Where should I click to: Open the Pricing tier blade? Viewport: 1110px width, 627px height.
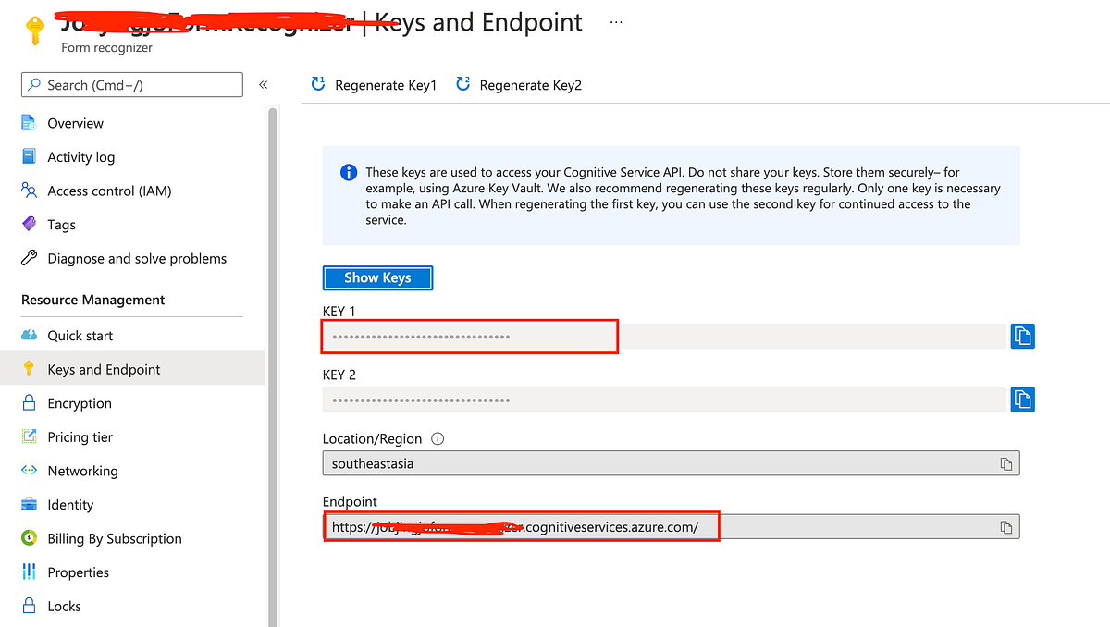31,436
